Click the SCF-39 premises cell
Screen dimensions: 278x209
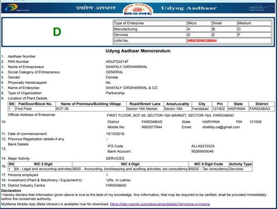(91, 109)
